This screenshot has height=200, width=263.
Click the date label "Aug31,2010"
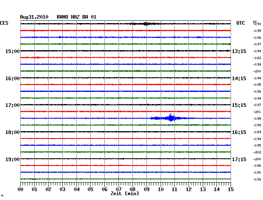[x=34, y=17]
